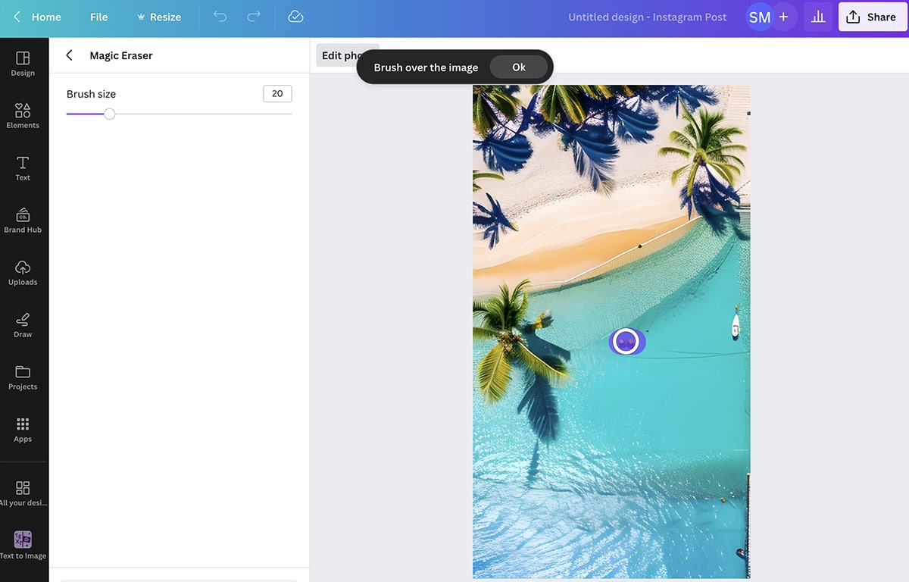Click the design title Untitled design
Screen dimensions: 909x582
pyautogui.click(x=648, y=17)
